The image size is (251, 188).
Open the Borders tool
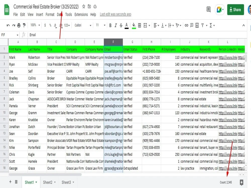[140, 25]
